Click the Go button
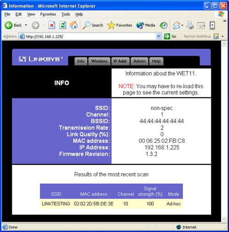The height and width of the screenshot is (232, 229). click(x=170, y=36)
